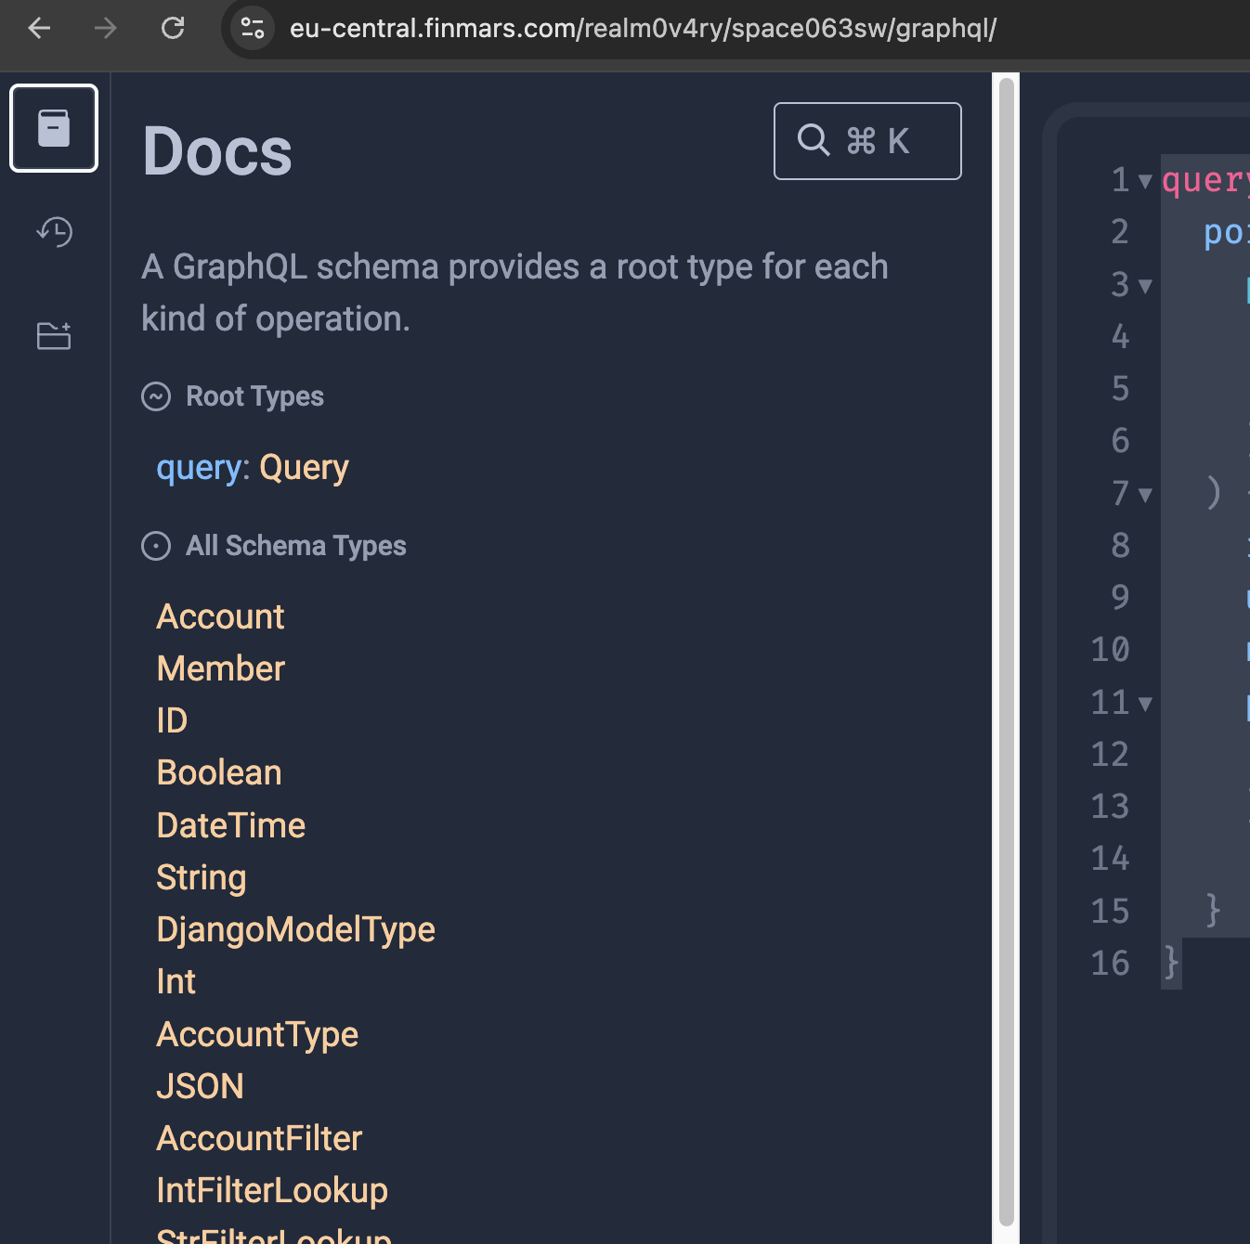This screenshot has width=1250, height=1244.
Task: Navigate back with the browser back arrow
Action: [x=38, y=28]
